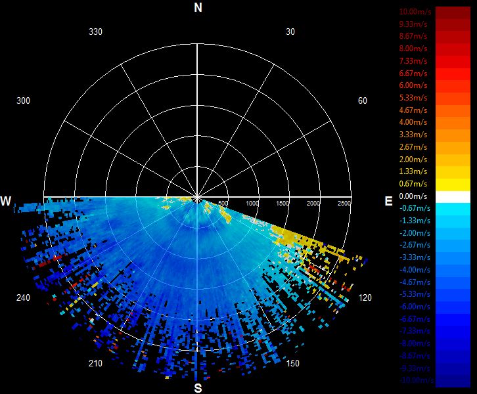Click the 0.00m/s legend label
The height and width of the screenshot is (394, 477).
coord(413,196)
